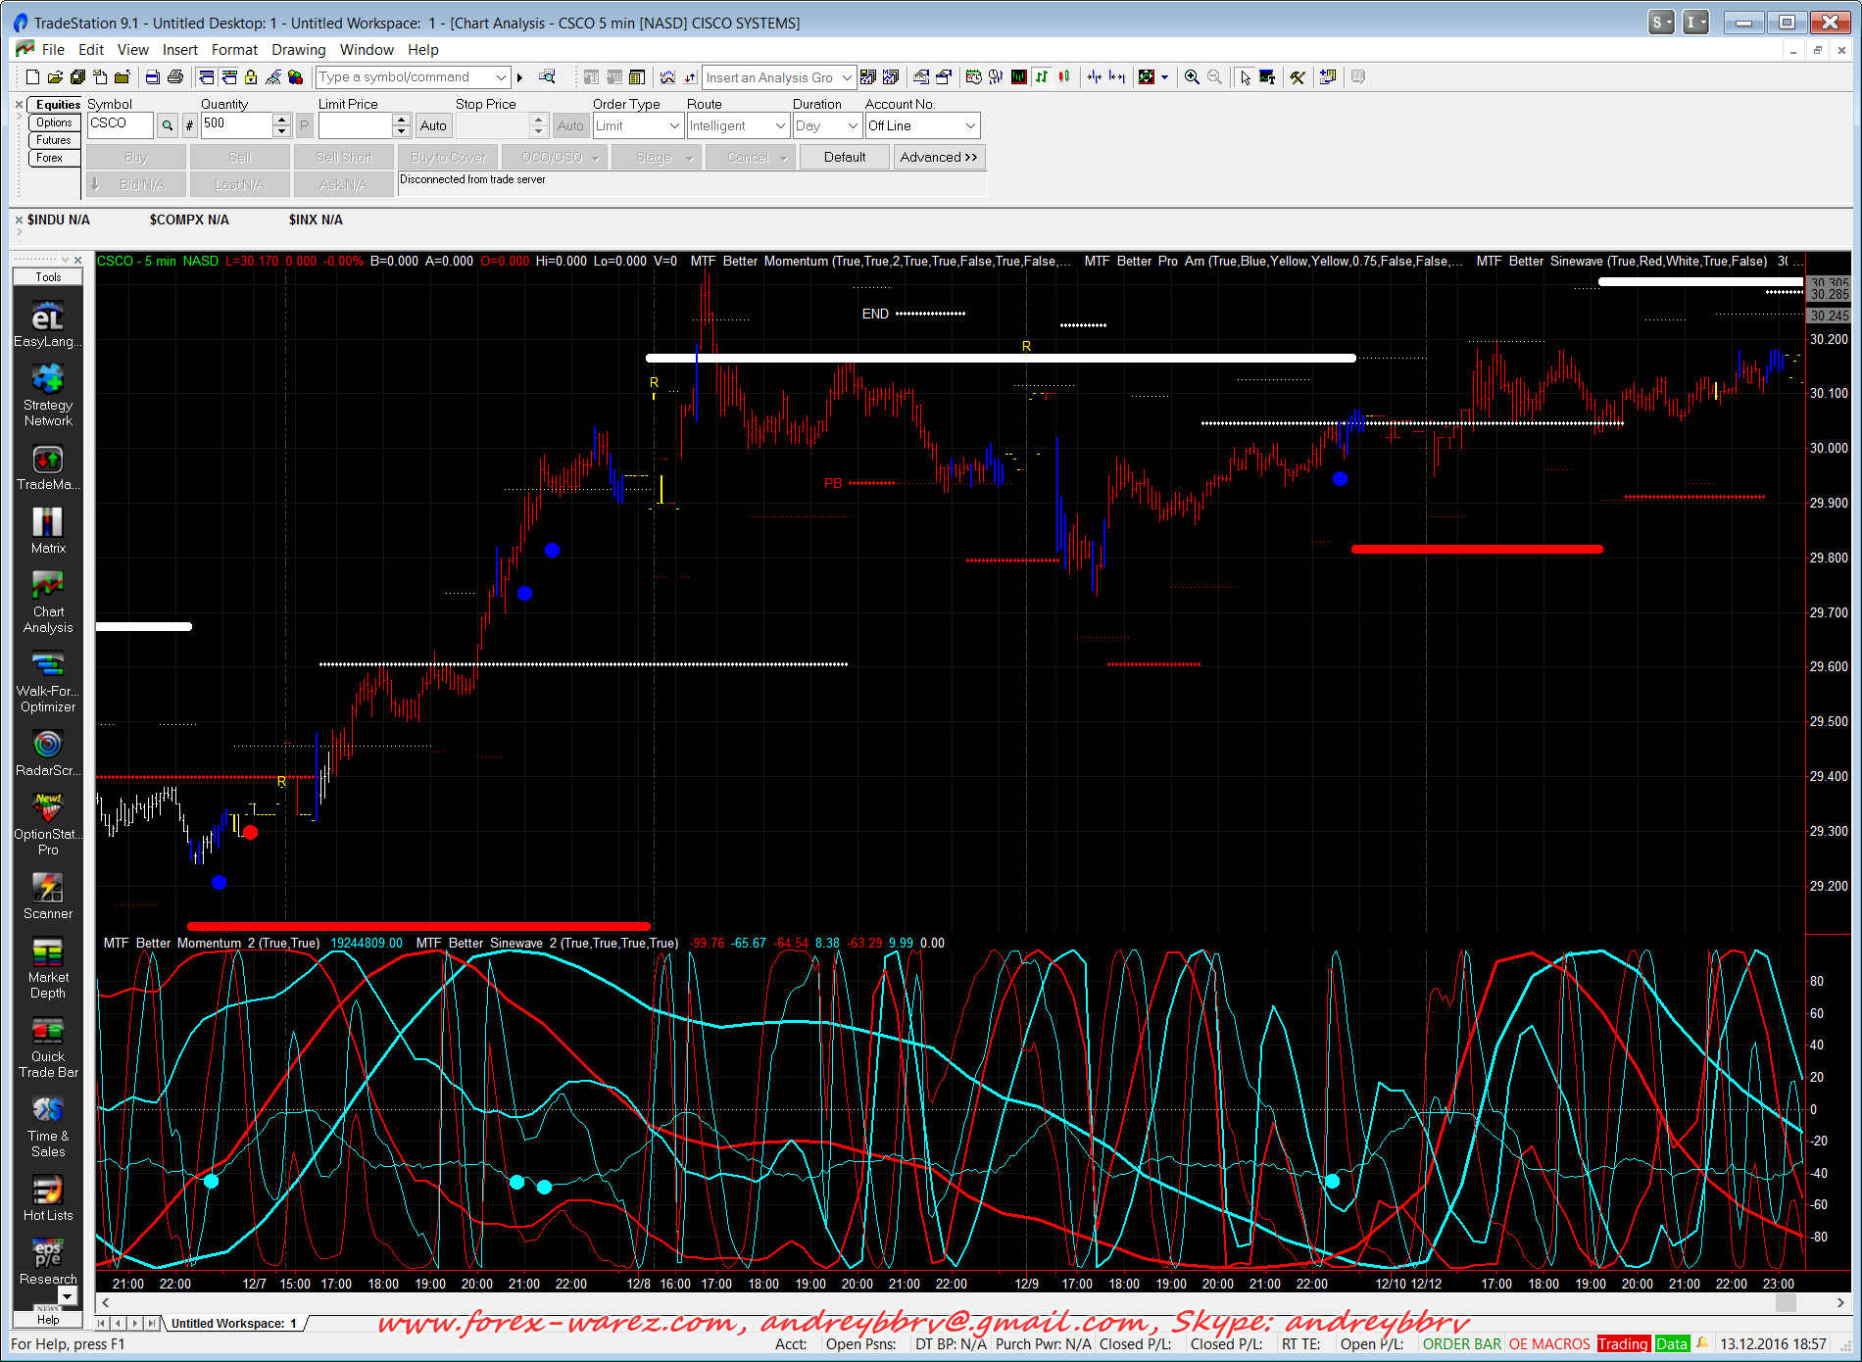Open the Scanner tool in the sidebar
This screenshot has height=1362, width=1862.
tap(47, 896)
